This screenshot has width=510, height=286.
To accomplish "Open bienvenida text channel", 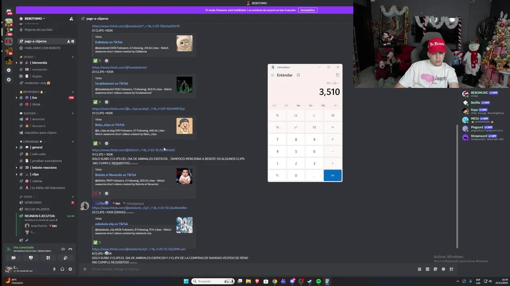I will coord(47,63).
